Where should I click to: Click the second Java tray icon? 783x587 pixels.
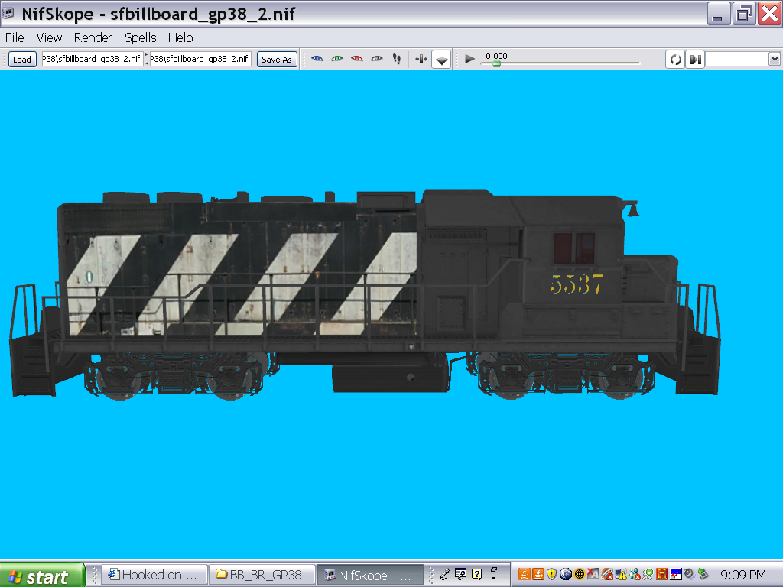538,575
